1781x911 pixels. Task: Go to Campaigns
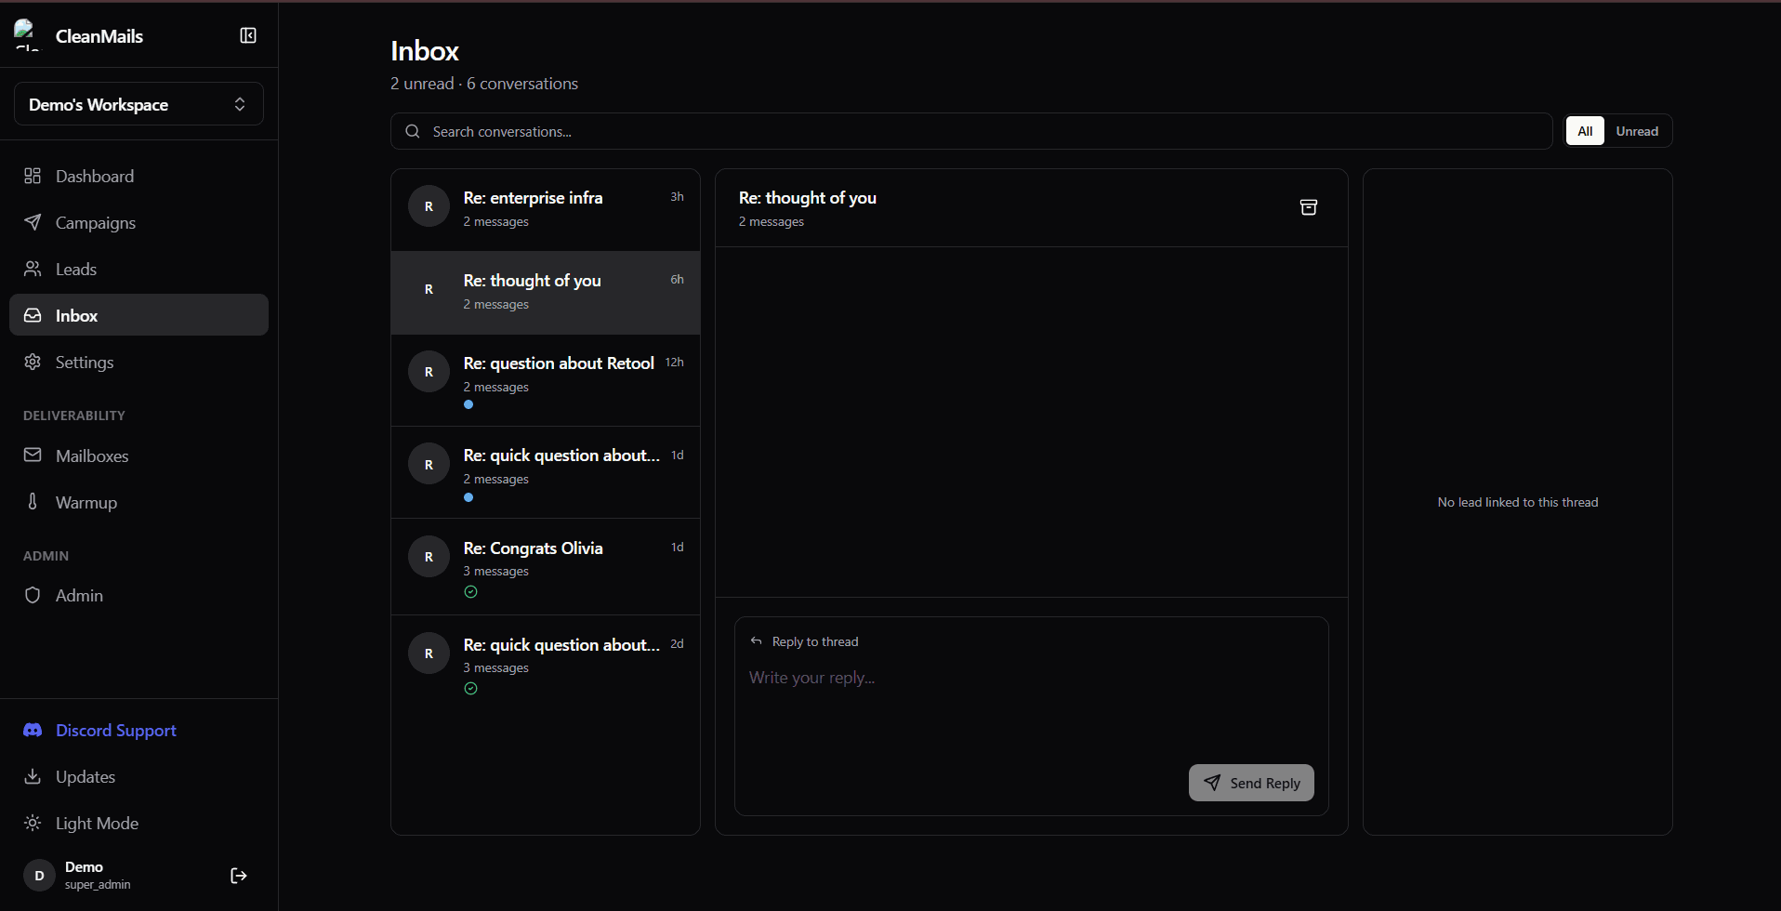click(139, 223)
